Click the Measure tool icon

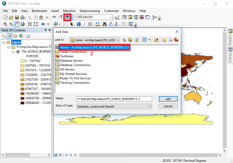pyautogui.click(x=98, y=24)
